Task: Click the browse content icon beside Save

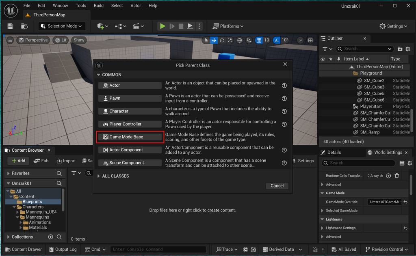Action: click(24, 26)
